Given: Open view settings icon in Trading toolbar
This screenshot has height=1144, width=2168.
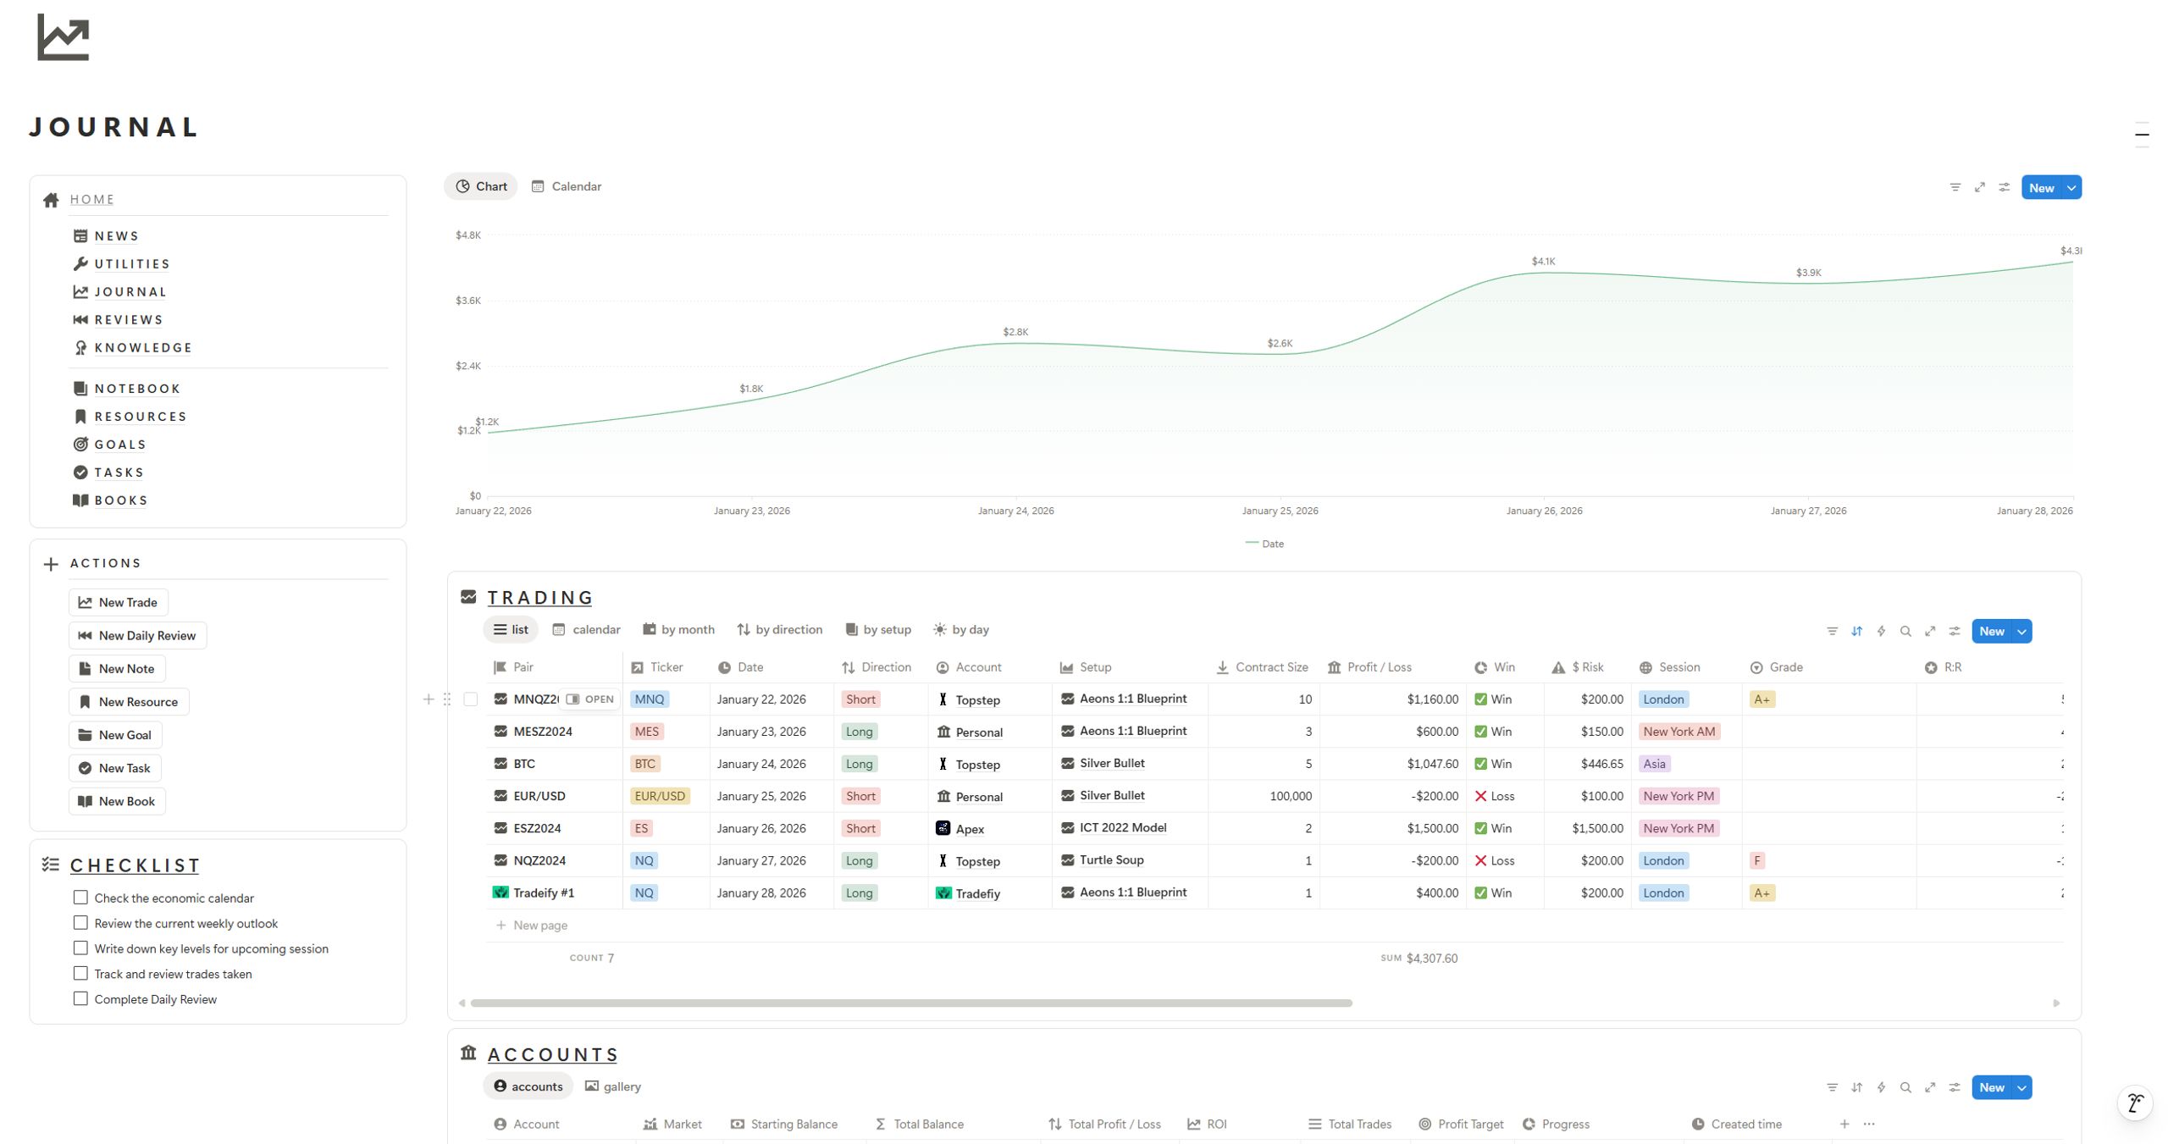Looking at the screenshot, I should click(x=1955, y=631).
